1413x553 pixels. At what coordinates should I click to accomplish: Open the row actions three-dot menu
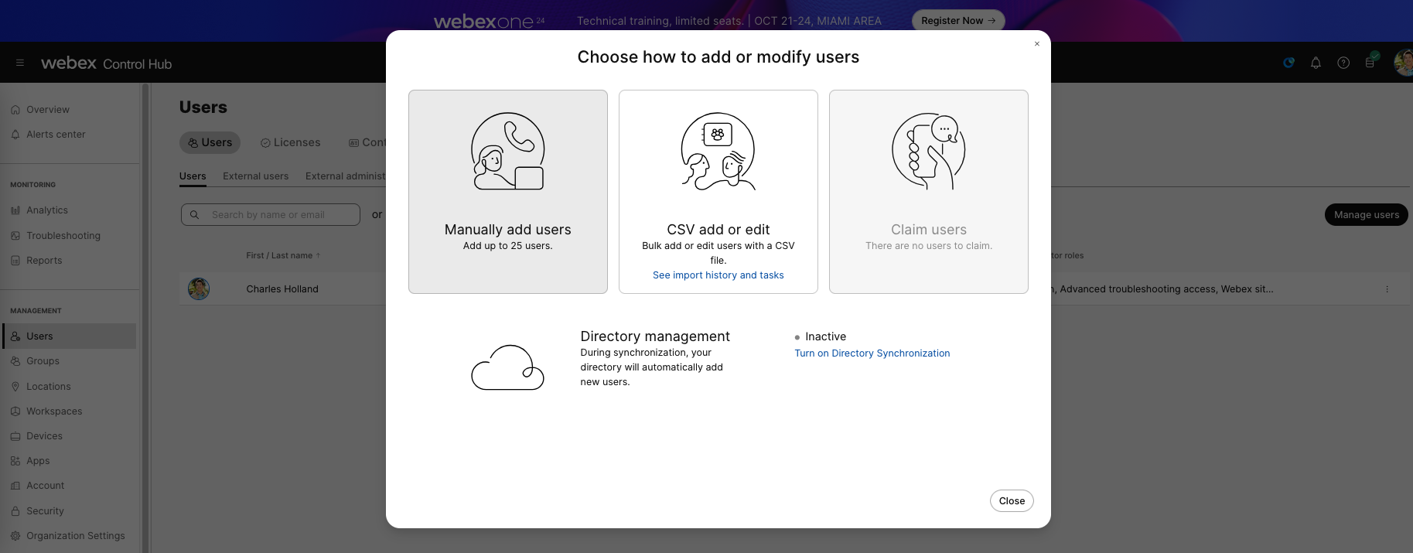tap(1387, 289)
